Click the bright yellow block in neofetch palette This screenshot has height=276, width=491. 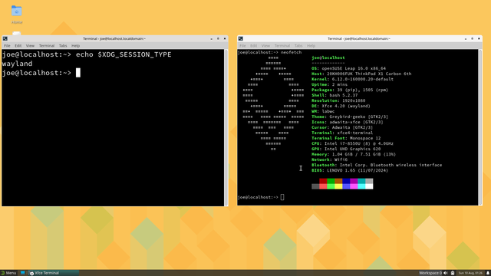click(338, 186)
